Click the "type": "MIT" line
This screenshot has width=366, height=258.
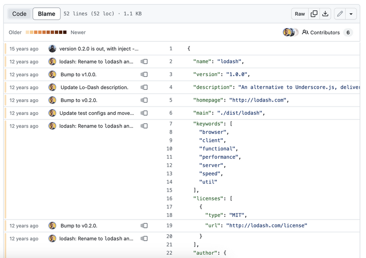tap(226, 215)
